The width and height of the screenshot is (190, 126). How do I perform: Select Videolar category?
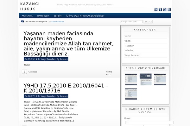129,50
